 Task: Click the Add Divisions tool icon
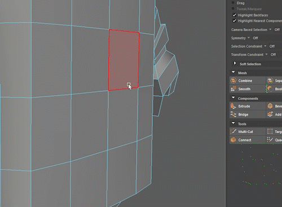(x=270, y=114)
